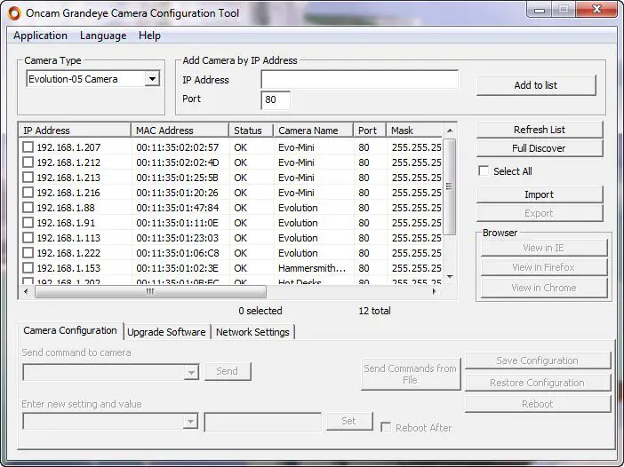Click the View in Firefox button
The height and width of the screenshot is (467, 624).
coord(544,267)
